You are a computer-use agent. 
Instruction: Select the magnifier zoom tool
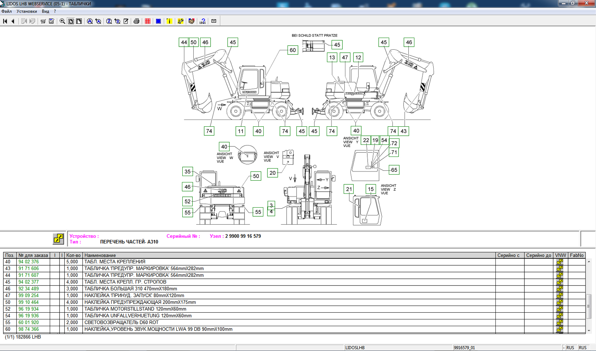point(62,21)
